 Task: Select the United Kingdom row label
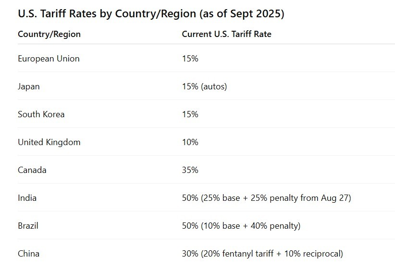(x=49, y=142)
